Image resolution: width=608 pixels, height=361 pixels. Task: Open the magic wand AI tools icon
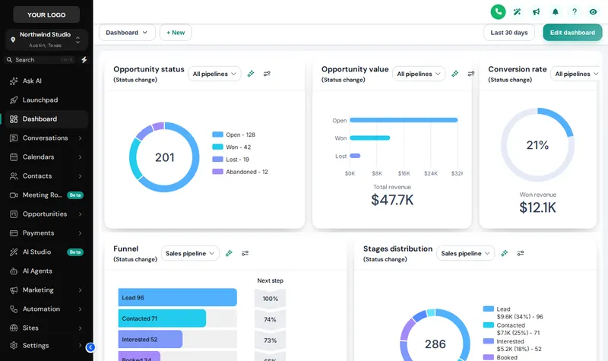click(x=517, y=12)
